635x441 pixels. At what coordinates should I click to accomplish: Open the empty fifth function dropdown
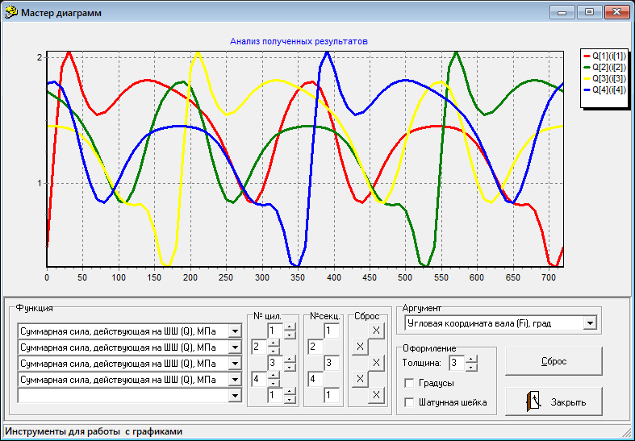coord(235,395)
